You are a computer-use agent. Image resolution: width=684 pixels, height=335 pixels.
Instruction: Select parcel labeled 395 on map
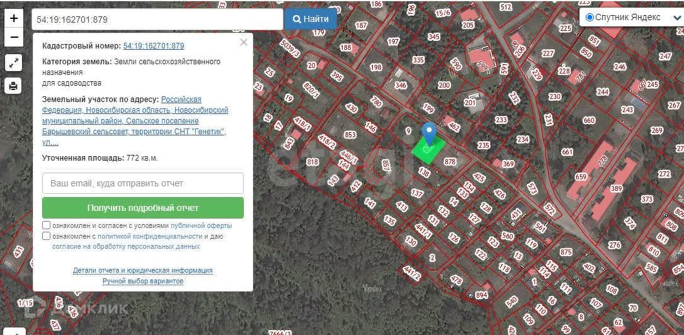click(x=336, y=76)
